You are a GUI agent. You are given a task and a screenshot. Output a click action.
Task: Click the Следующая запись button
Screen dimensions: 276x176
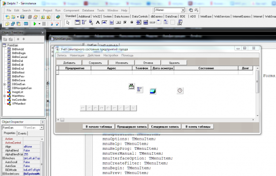point(165,127)
